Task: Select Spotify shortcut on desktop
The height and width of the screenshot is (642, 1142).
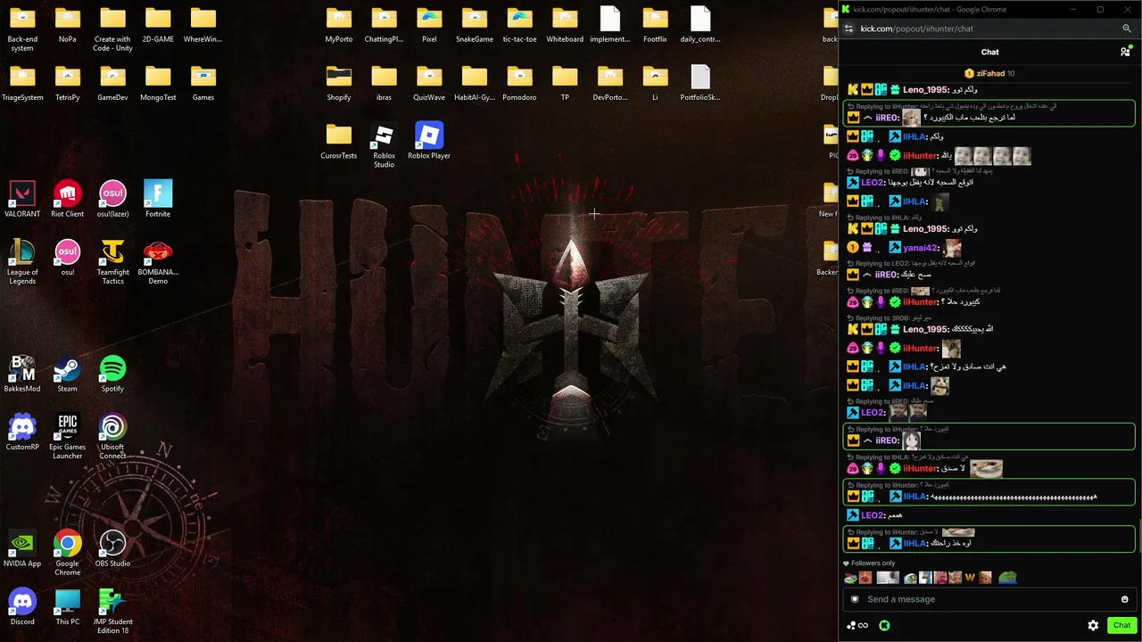Action: [x=112, y=374]
